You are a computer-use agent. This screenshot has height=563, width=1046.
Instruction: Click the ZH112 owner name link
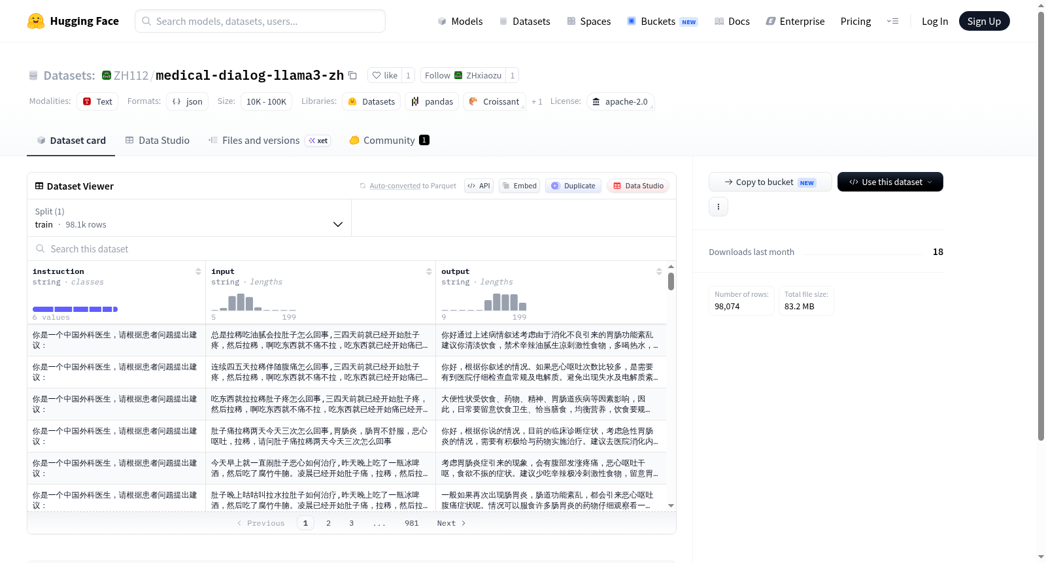pyautogui.click(x=131, y=75)
